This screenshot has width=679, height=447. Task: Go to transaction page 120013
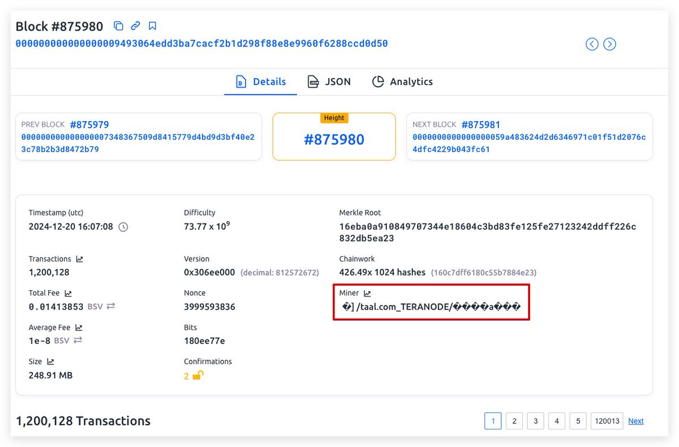tap(607, 421)
